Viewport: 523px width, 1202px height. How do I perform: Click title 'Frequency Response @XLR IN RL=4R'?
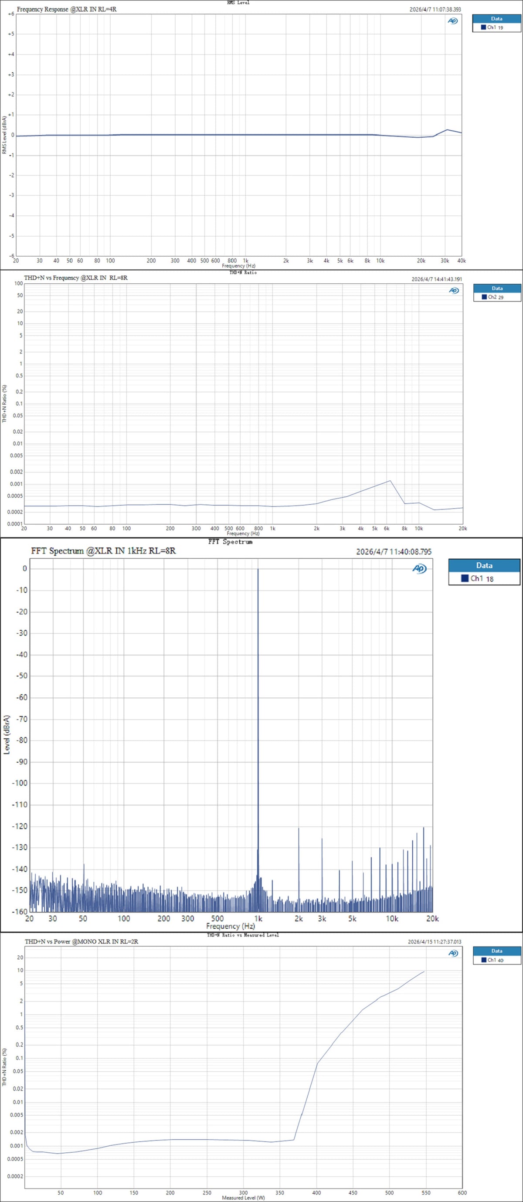point(67,9)
